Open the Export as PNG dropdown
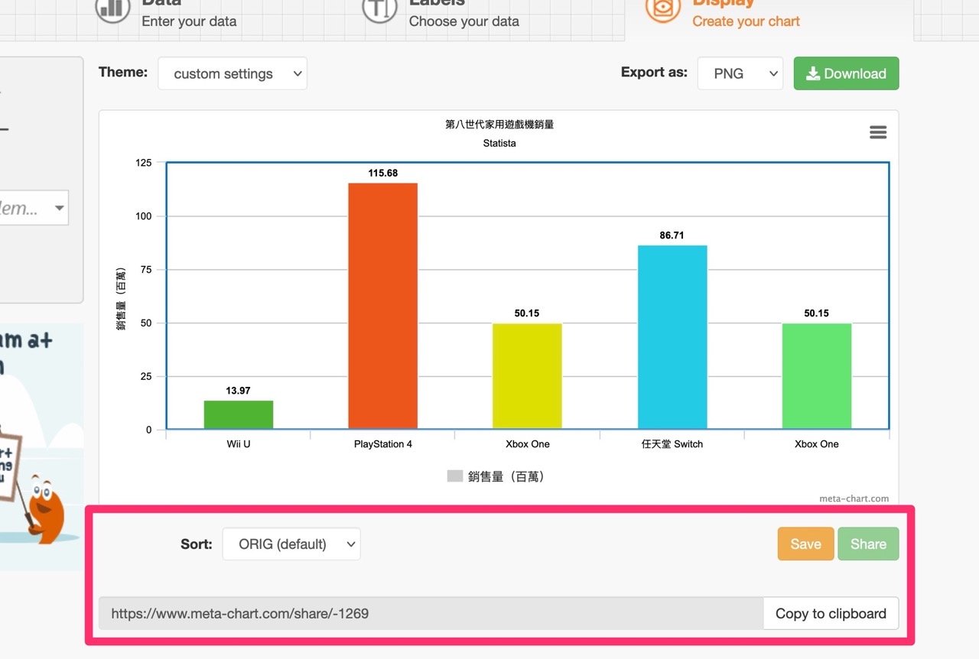The width and height of the screenshot is (979, 659). coord(740,73)
